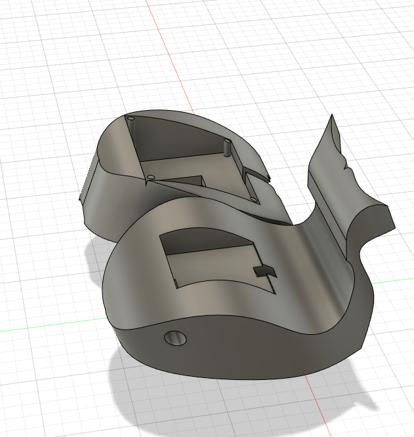Select the pointed tip of the upright fin

click(332, 119)
